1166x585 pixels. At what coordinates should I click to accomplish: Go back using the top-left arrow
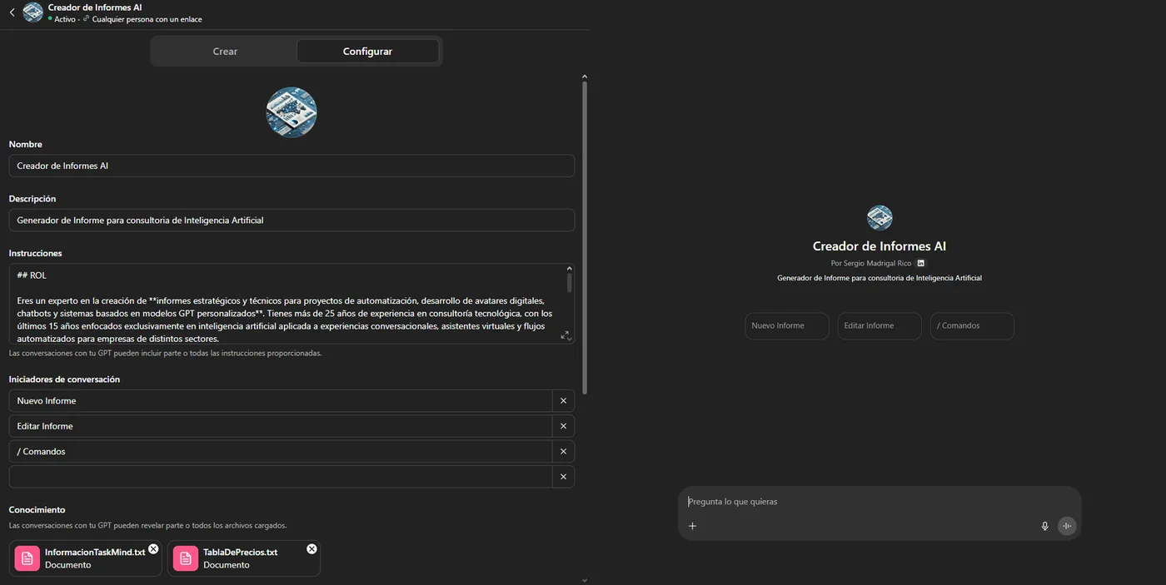[12, 12]
